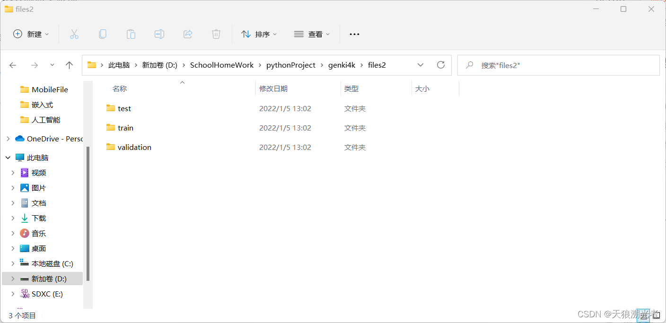This screenshot has height=323, width=666.
Task: Go back with the left arrow
Action: 13,65
